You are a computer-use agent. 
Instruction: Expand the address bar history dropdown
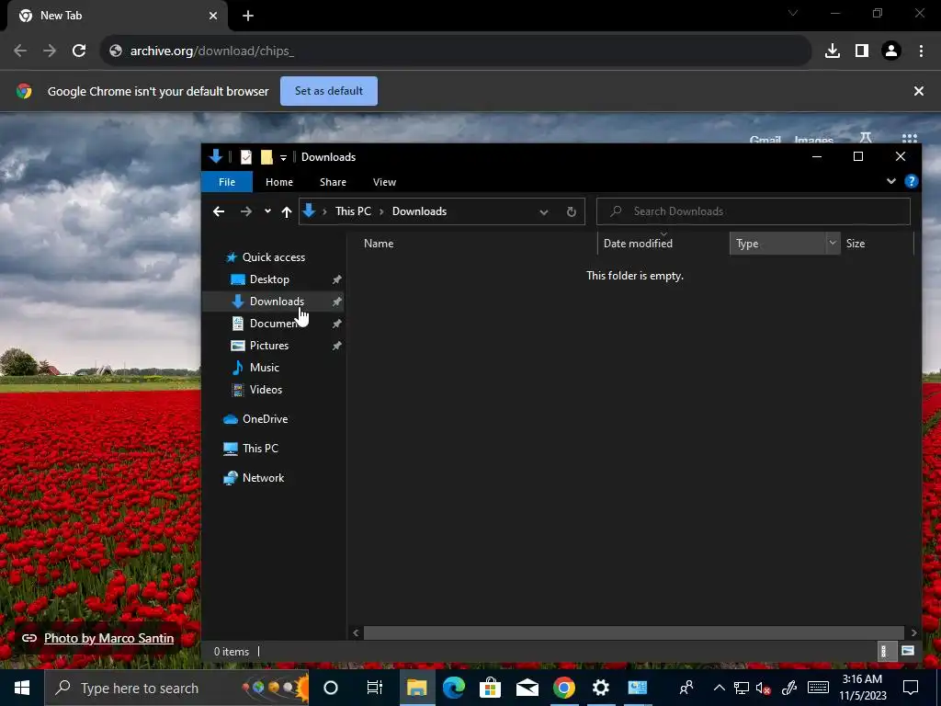[544, 212]
